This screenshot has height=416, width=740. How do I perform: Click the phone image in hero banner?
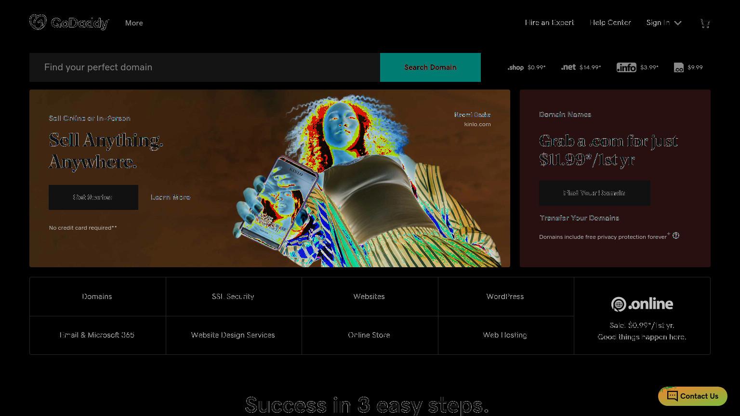pyautogui.click(x=279, y=202)
